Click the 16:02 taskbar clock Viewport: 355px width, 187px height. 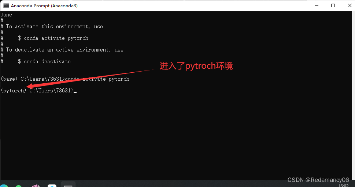click(x=343, y=186)
